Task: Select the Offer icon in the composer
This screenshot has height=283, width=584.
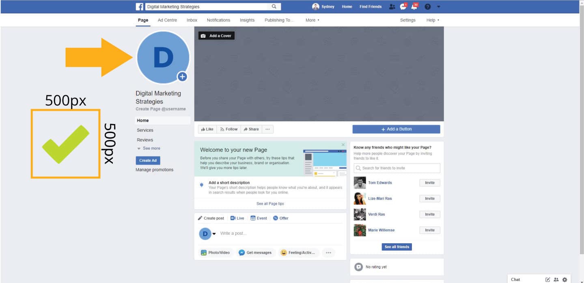Action: click(x=275, y=218)
